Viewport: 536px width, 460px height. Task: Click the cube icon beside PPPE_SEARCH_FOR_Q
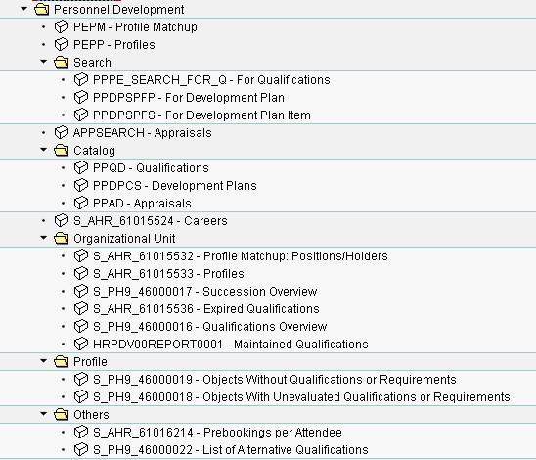point(81,79)
